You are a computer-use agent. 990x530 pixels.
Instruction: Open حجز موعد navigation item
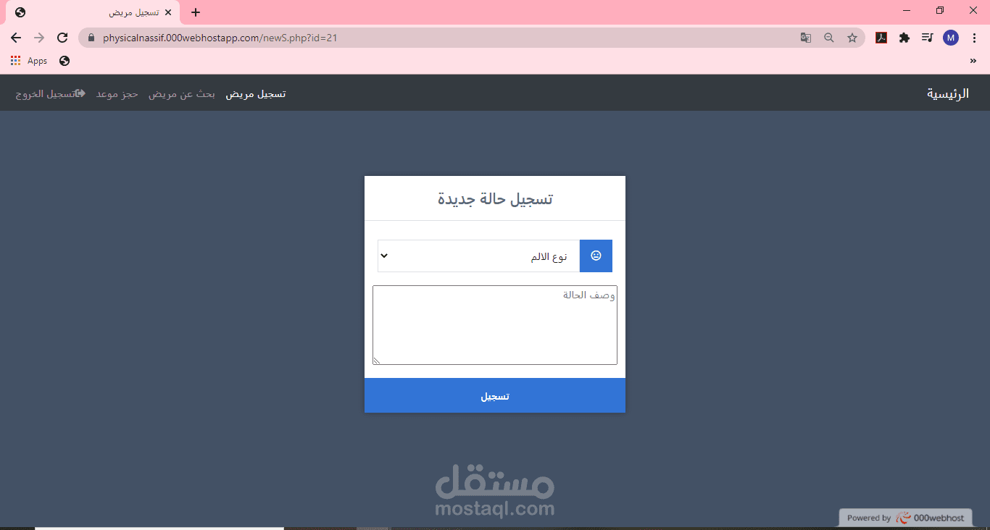[x=117, y=94]
